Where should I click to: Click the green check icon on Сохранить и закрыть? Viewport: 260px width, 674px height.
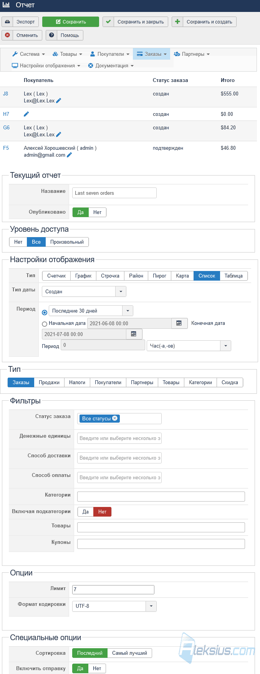pyautogui.click(x=108, y=22)
